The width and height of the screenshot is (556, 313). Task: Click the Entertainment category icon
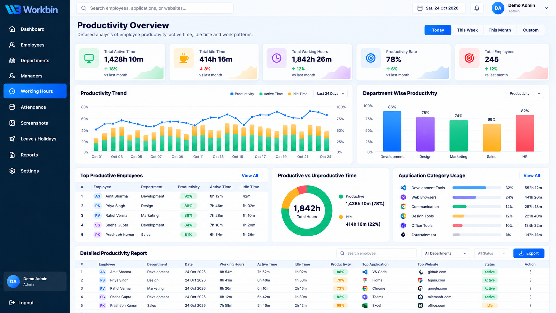coord(403,235)
